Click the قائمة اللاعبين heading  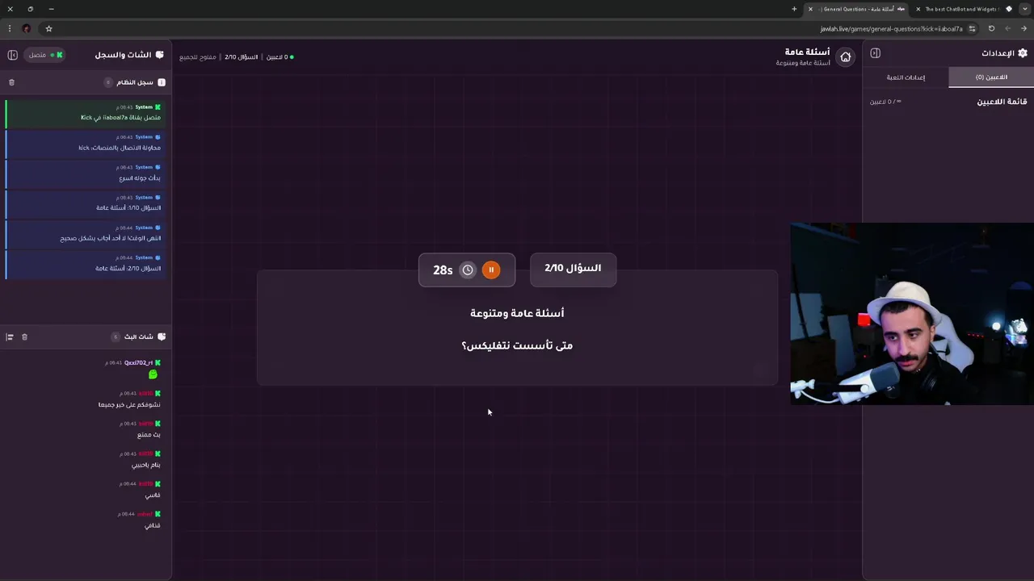tap(1002, 102)
